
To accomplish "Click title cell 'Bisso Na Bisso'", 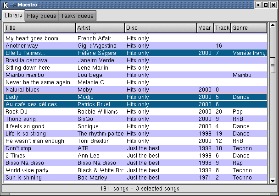I will click(25, 163).
